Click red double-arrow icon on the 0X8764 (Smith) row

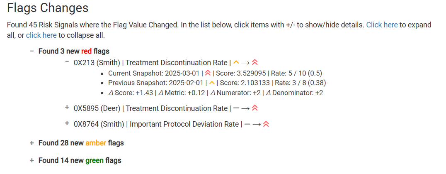(266, 124)
